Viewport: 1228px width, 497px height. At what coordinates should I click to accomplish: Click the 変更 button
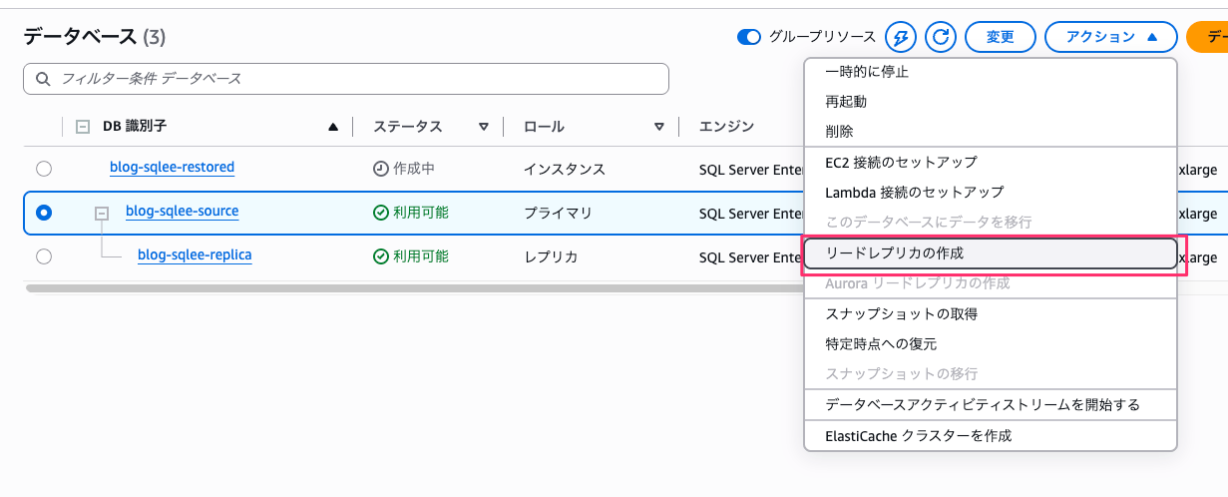(x=1001, y=37)
